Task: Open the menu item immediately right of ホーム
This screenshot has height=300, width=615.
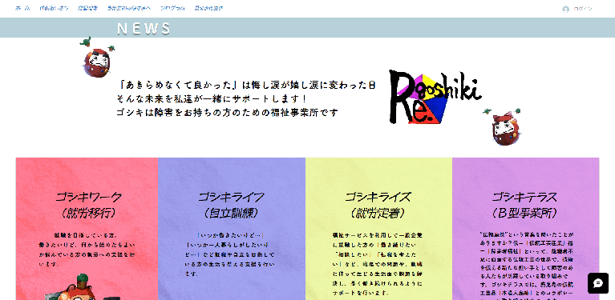Action: click(54, 8)
